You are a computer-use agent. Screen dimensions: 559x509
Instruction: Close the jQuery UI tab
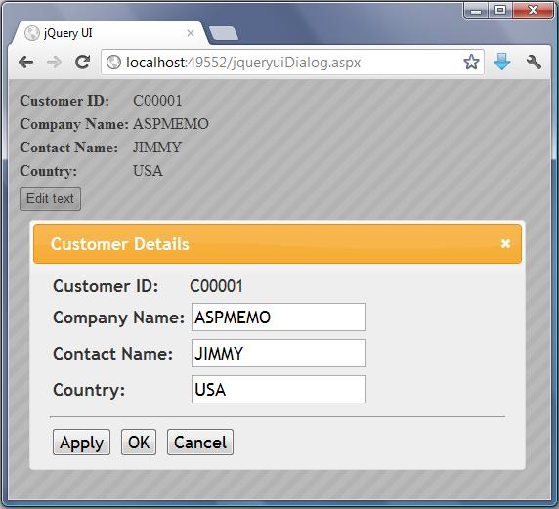click(191, 33)
